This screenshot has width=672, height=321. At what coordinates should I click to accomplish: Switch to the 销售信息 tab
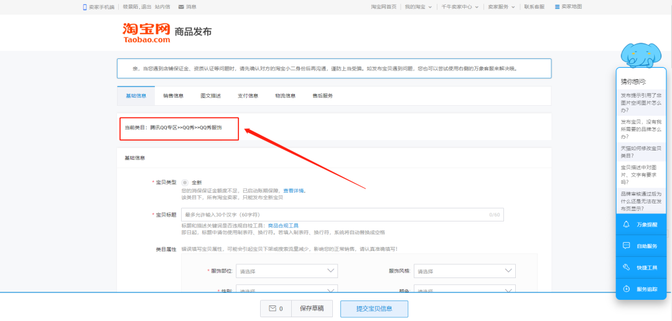click(173, 96)
